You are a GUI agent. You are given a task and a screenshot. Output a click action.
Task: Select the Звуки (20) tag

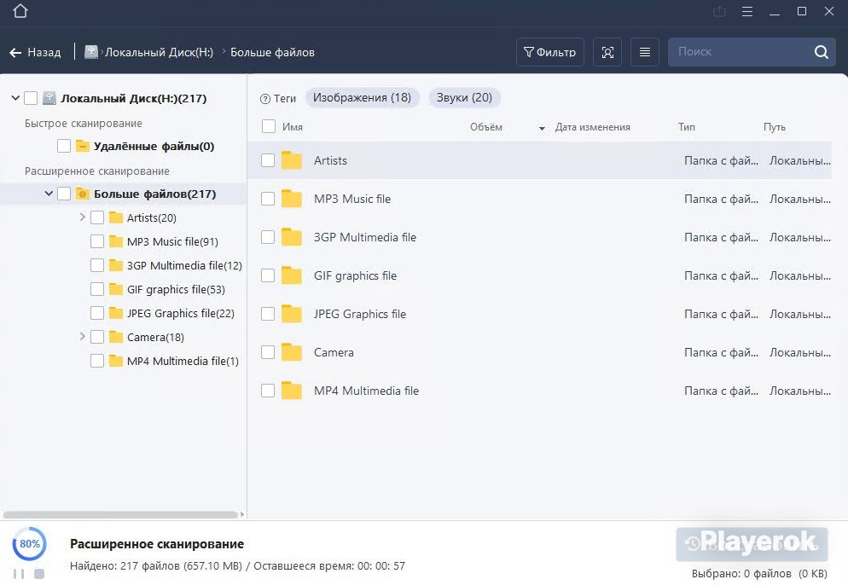(x=465, y=98)
